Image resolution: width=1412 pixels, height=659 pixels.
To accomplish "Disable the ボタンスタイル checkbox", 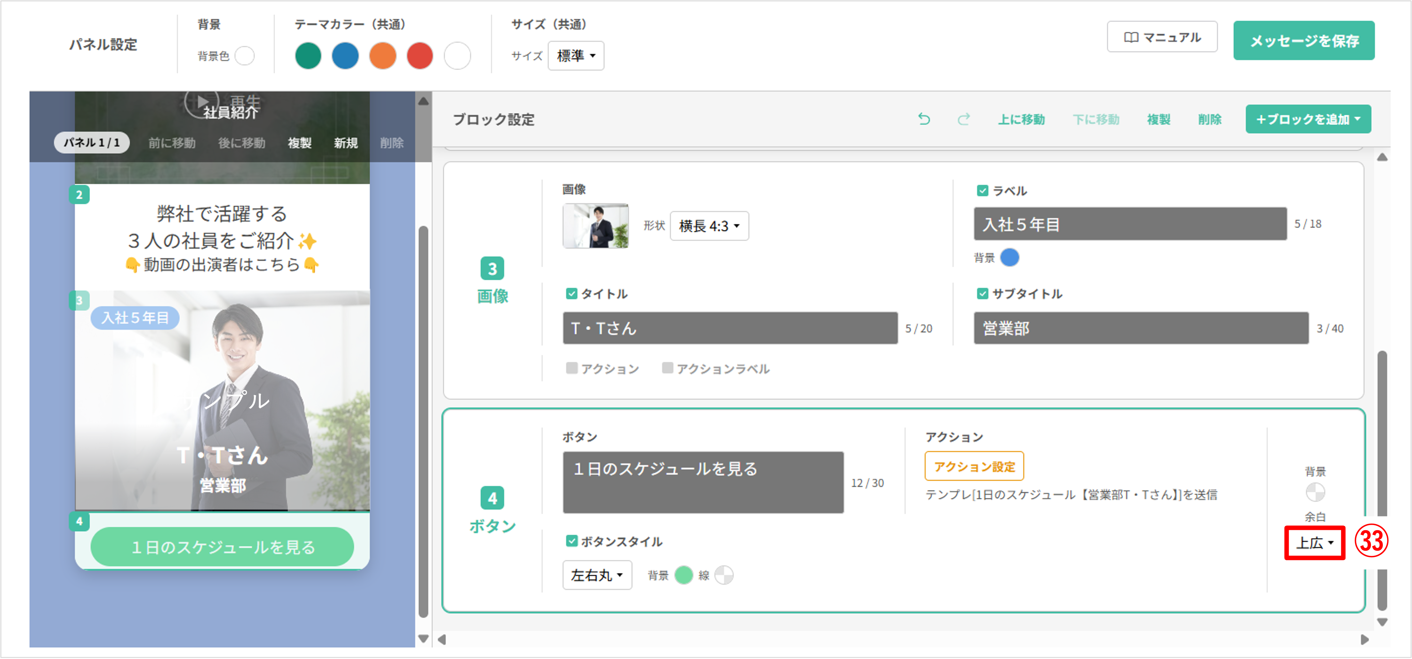I will pyautogui.click(x=572, y=541).
